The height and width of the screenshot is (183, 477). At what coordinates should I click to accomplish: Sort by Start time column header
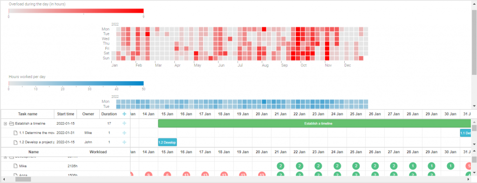[x=65, y=114]
